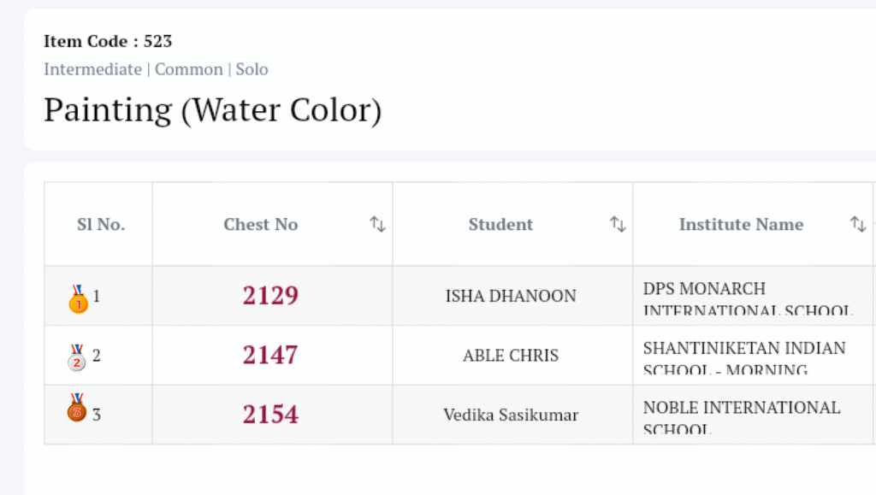Click DPS Monarch International School cell
876x495 pixels.
(748, 297)
